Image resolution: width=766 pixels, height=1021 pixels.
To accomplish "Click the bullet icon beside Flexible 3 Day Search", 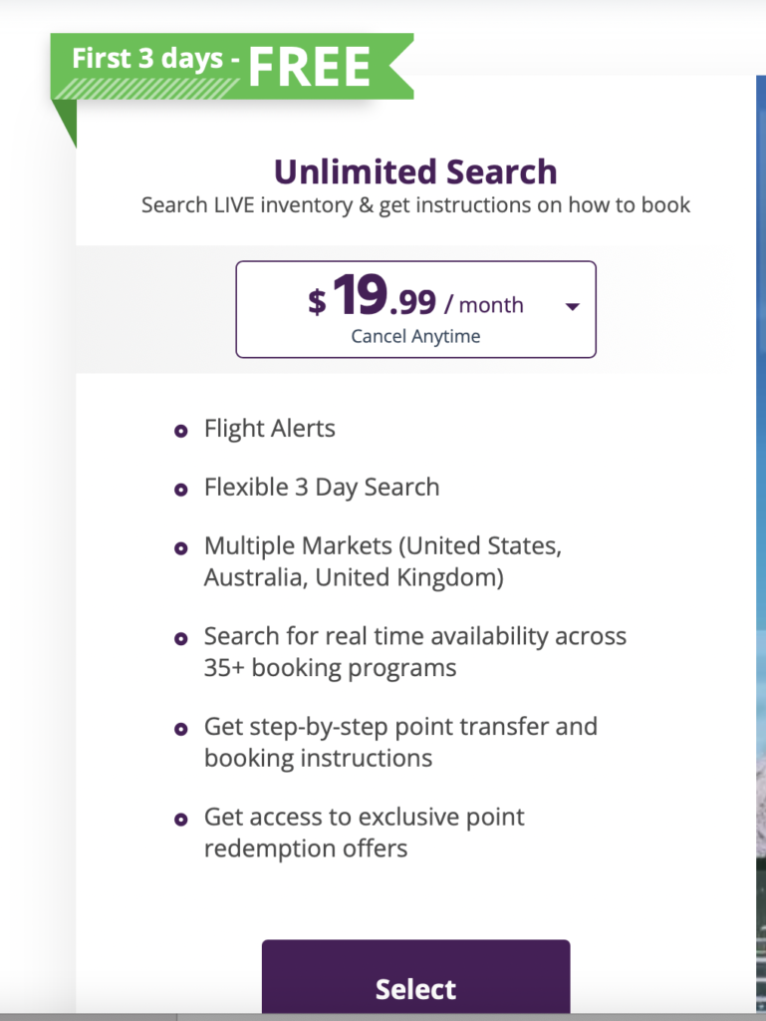I will (180, 488).
